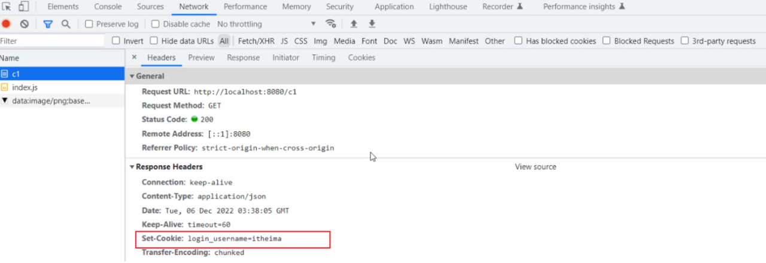Stop recording network log
Image resolution: width=766 pixels, height=263 pixels.
(6, 24)
